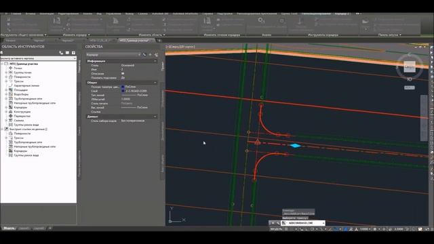Open the Коридор contextual ribbon tab
Image resolution: width=434 pixels, height=244 pixels.
[342, 14]
